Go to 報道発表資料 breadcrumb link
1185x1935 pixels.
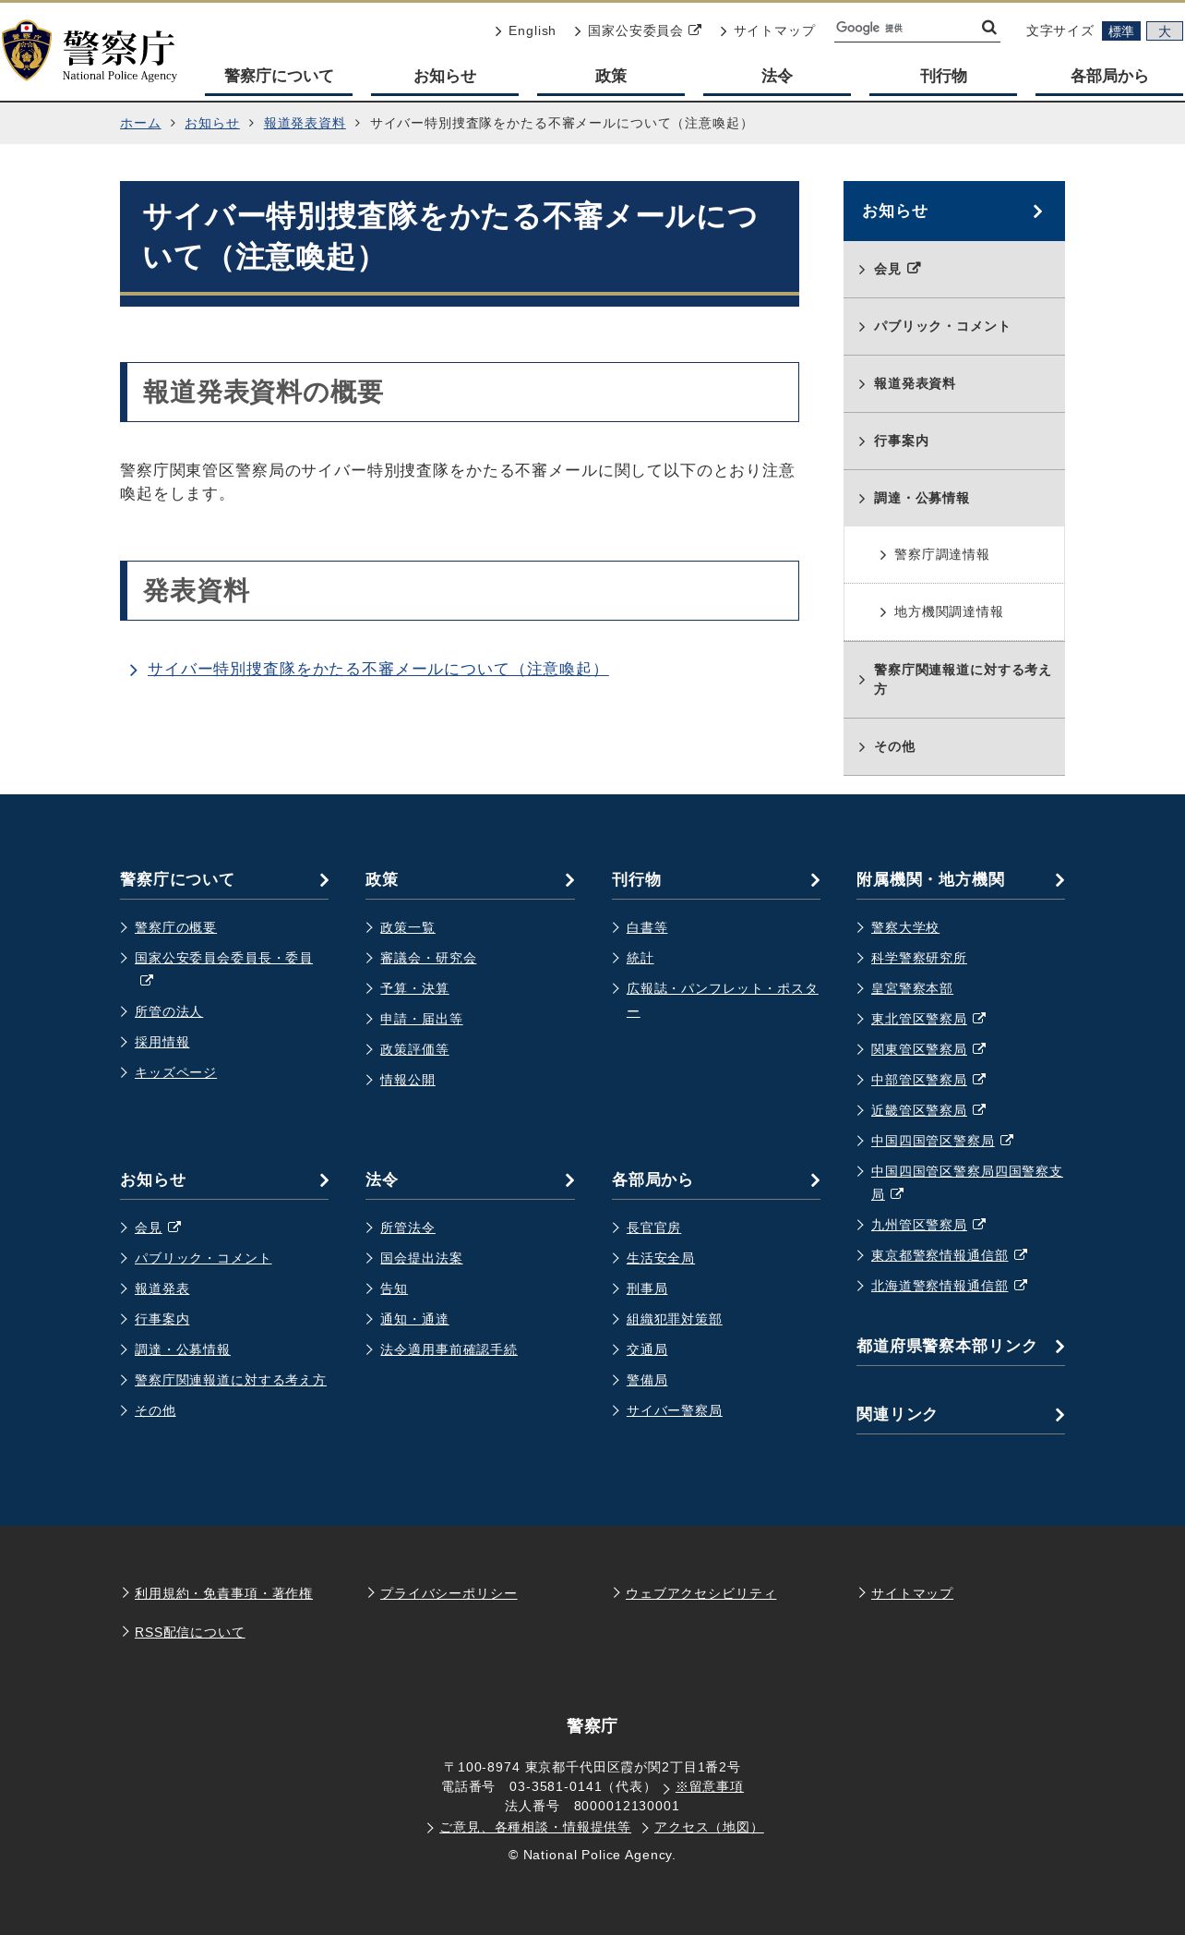coord(305,123)
